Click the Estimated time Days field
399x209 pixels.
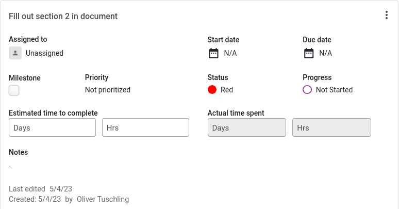coord(53,127)
